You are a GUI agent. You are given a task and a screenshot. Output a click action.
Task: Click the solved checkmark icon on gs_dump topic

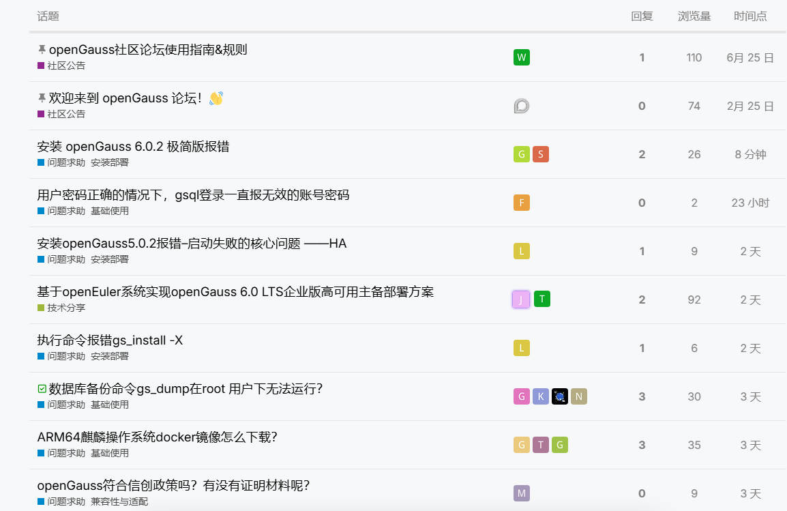coord(42,389)
